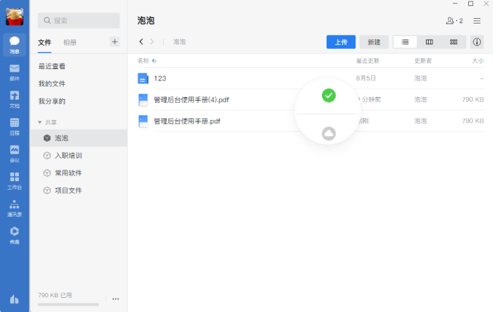Screen dimensions: 493x312
Task: Click the 搜索 search input field
Action: (x=79, y=20)
